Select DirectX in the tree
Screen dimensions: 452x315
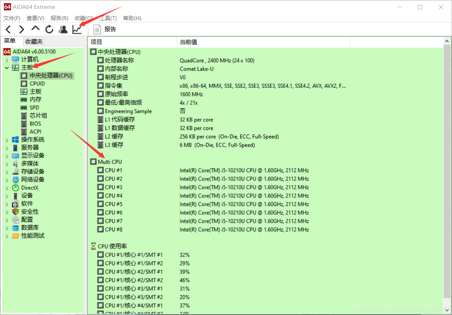tap(30, 188)
